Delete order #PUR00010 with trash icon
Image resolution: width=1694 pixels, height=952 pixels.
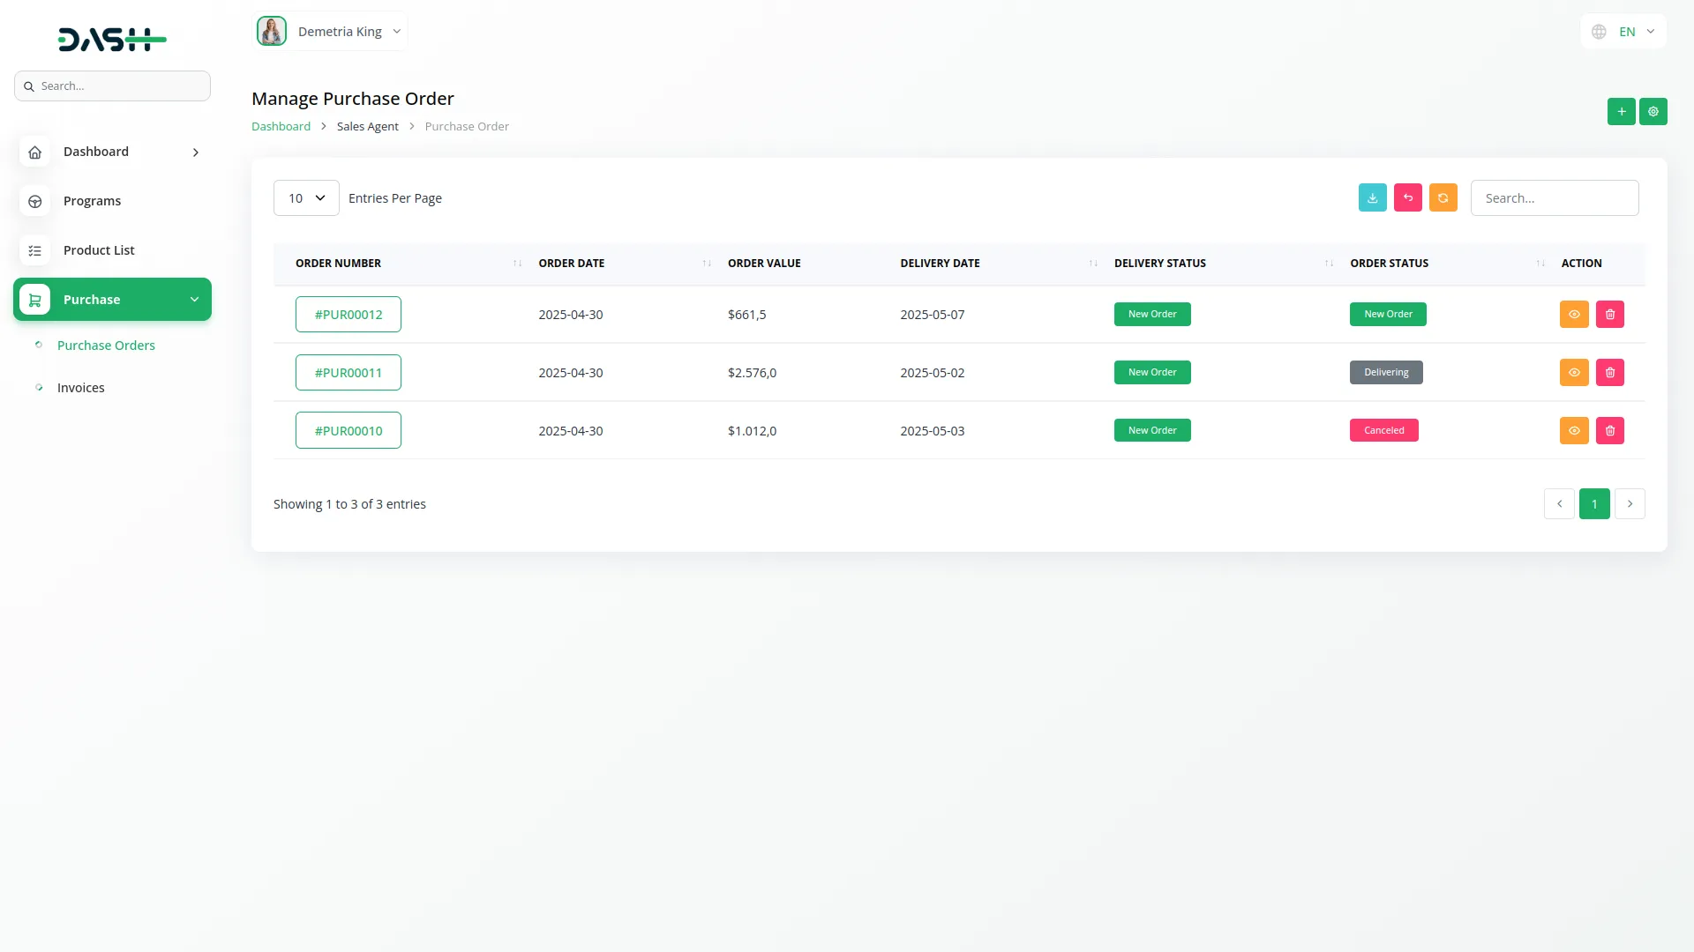[x=1609, y=431]
